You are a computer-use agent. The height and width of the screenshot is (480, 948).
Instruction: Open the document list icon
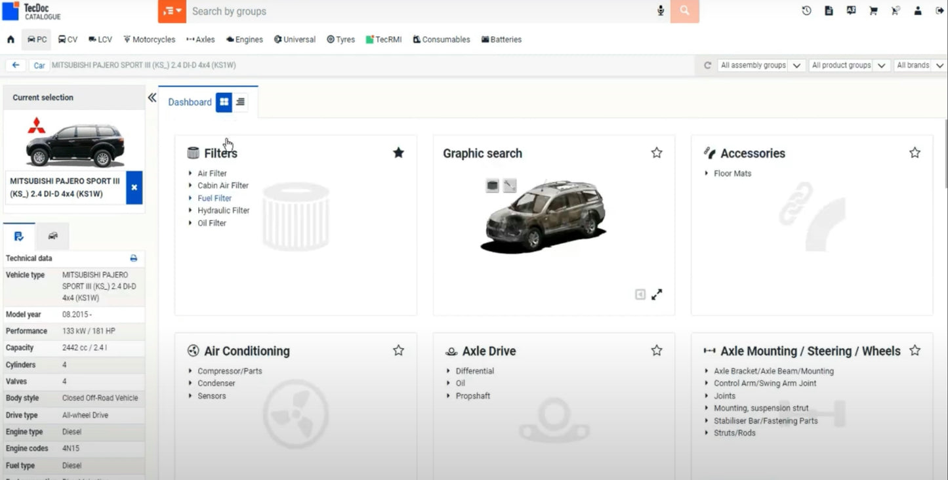pos(829,10)
